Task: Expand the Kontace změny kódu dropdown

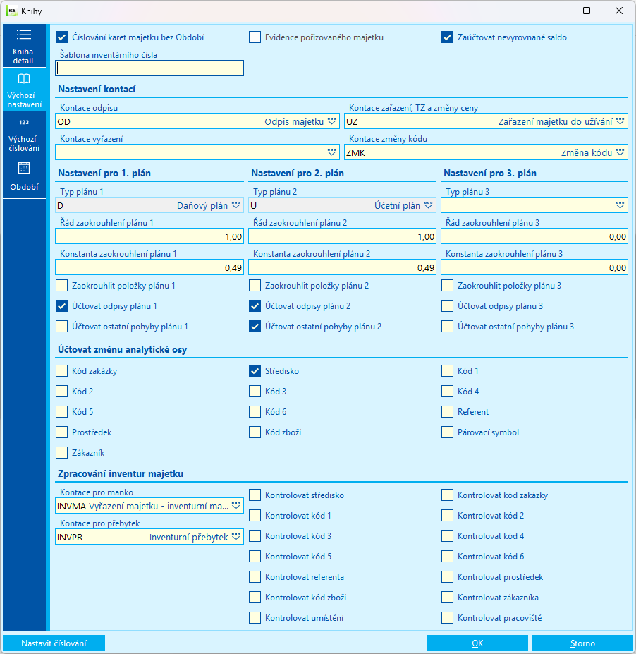Action: click(x=620, y=152)
